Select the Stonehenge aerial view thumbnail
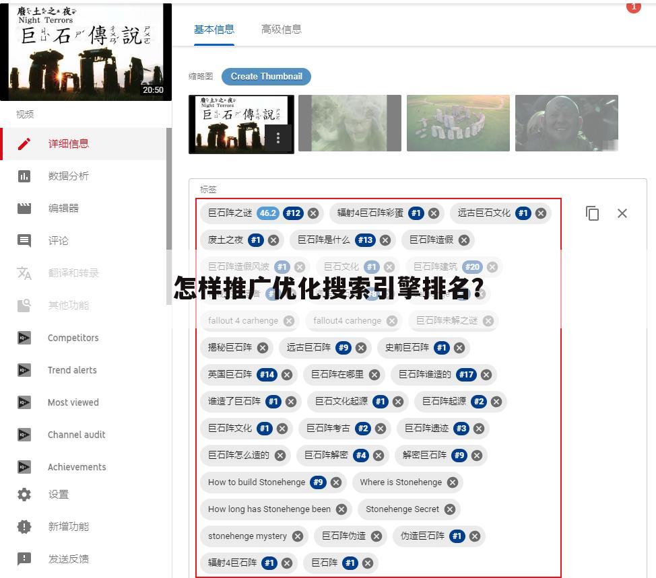656x578 pixels. pyautogui.click(x=458, y=123)
